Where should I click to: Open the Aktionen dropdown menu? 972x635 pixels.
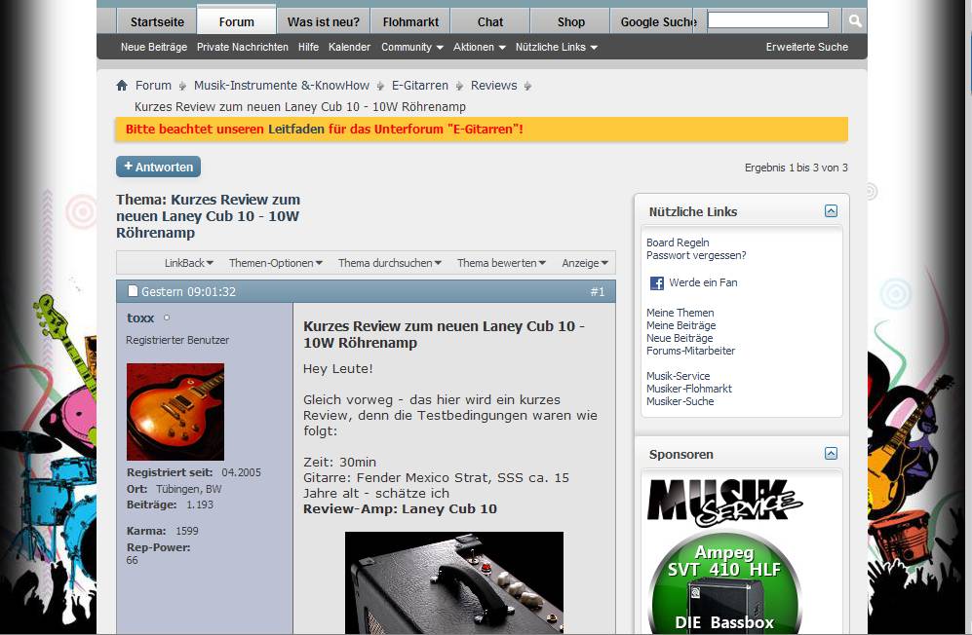[x=480, y=47]
